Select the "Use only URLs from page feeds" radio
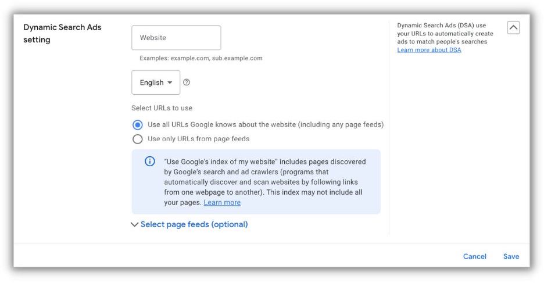This screenshot has height=283, width=544. 138,139
